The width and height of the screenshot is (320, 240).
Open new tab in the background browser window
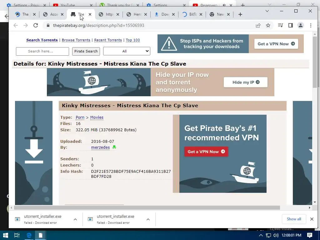pyautogui.click(x=242, y=5)
